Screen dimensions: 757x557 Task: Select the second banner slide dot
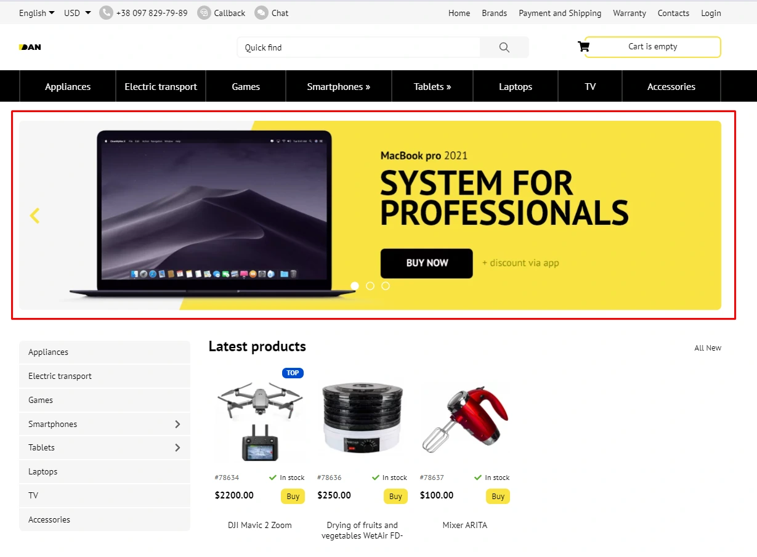370,286
